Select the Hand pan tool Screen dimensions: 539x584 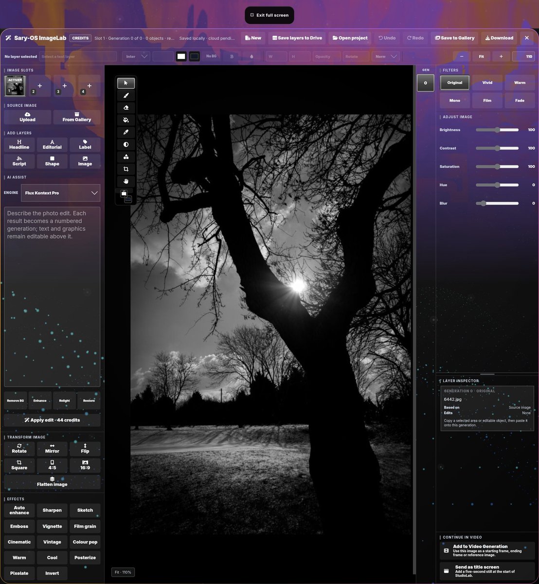[126, 181]
